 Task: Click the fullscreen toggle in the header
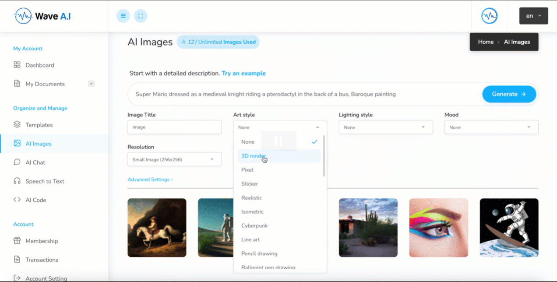click(140, 16)
